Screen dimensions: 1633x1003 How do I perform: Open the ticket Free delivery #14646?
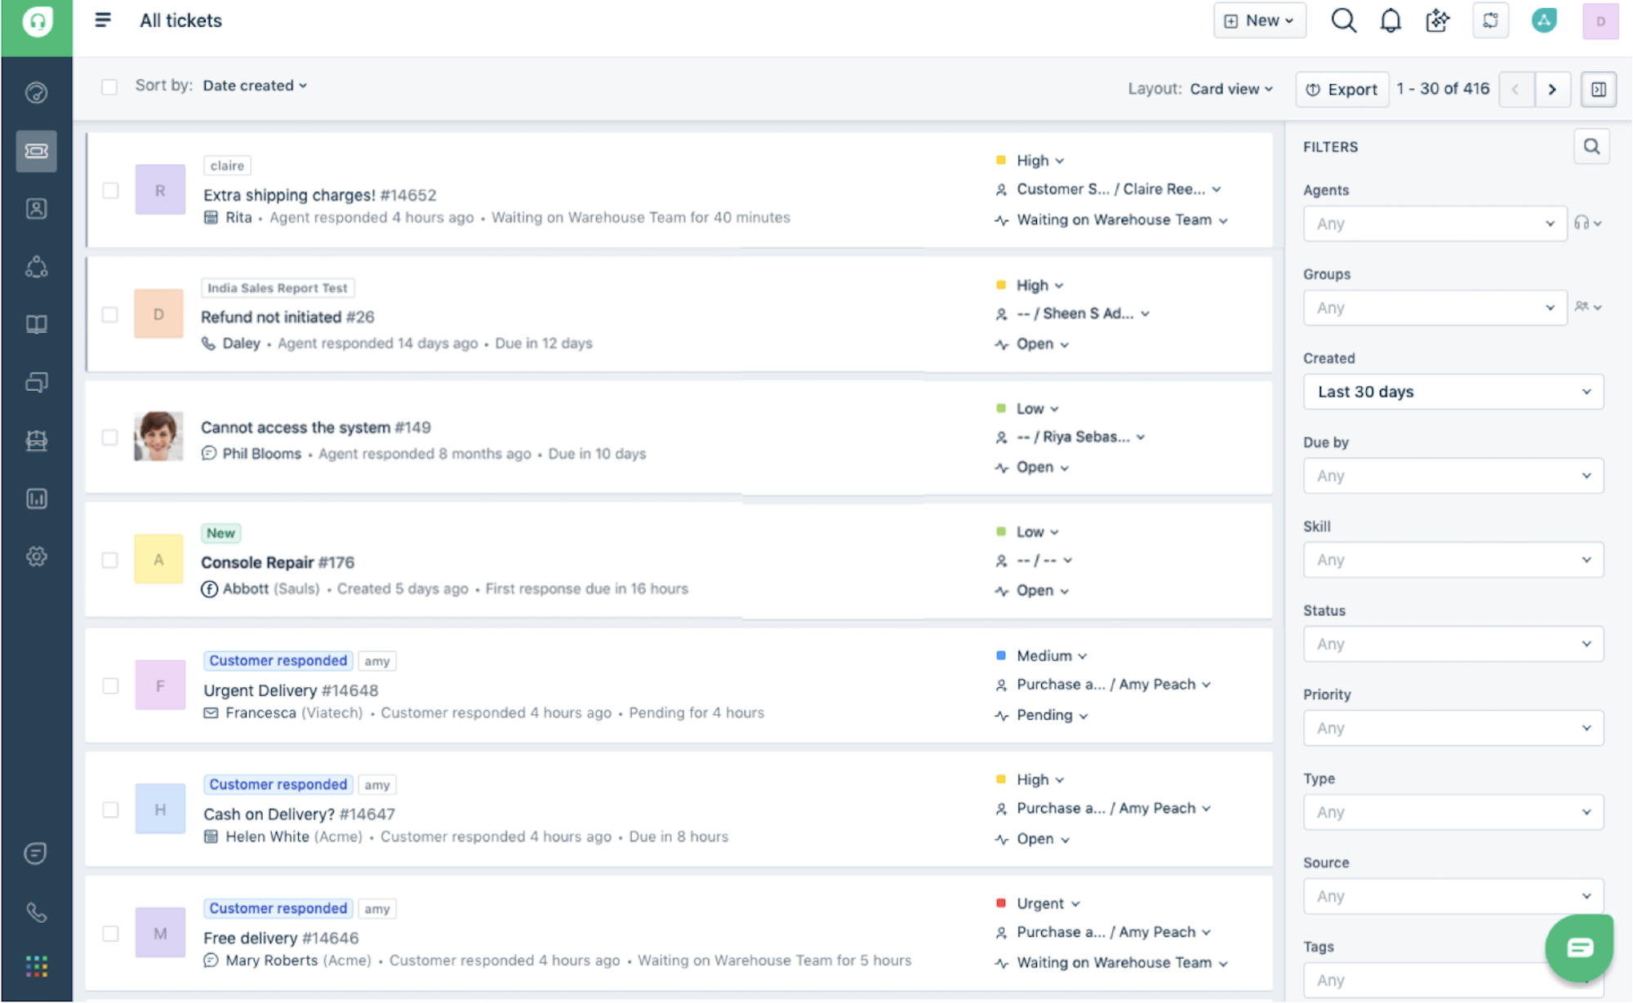pyautogui.click(x=281, y=938)
